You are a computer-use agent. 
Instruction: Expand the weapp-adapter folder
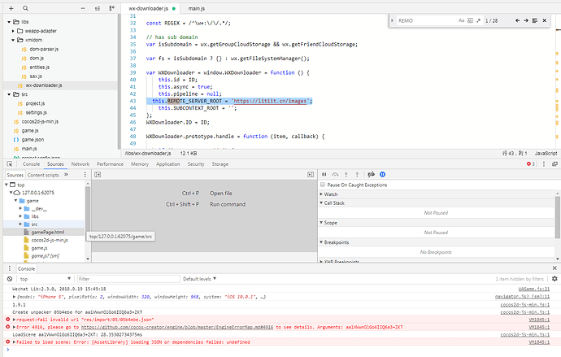(13, 31)
